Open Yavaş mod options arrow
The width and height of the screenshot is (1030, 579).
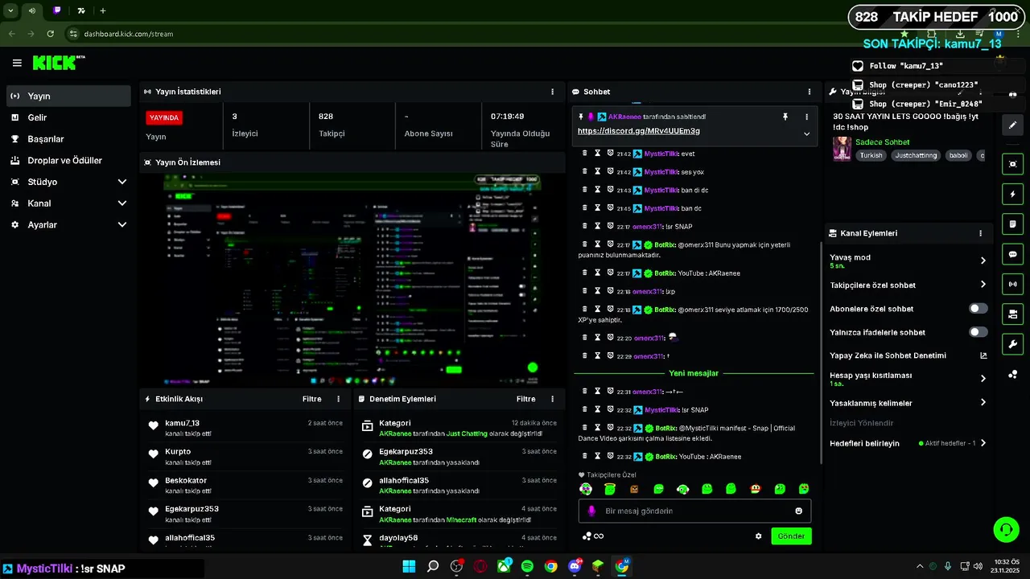[x=983, y=261]
